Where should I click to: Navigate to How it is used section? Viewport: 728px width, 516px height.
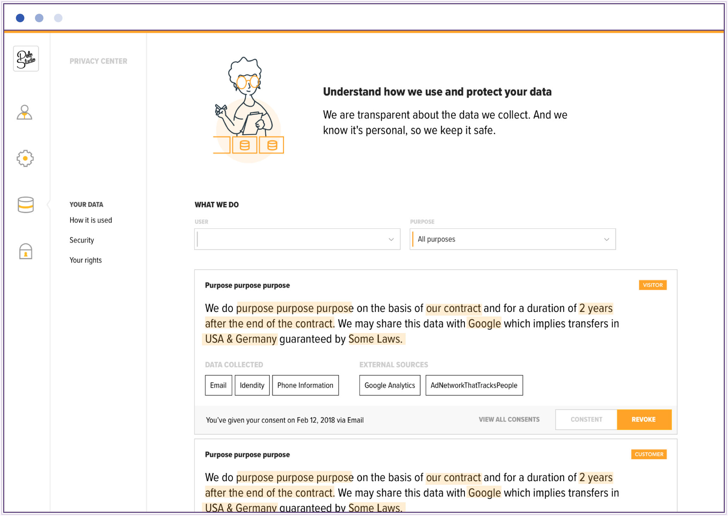point(91,220)
